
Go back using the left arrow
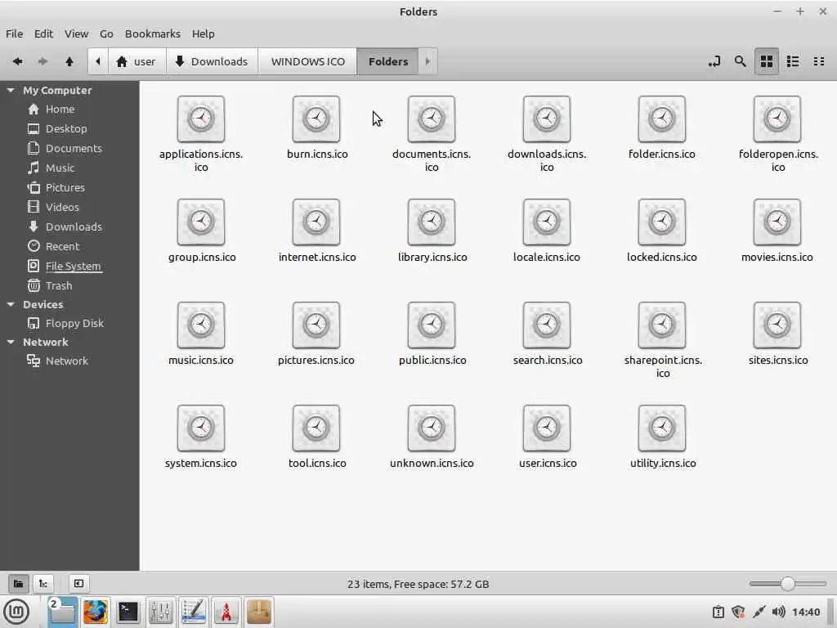click(18, 61)
